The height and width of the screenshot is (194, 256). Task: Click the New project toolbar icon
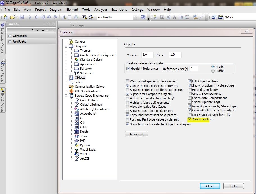[x=6, y=17]
